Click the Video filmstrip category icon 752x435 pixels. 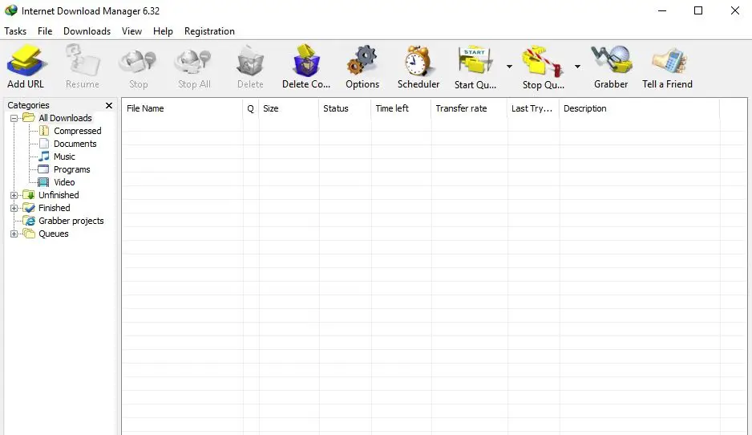(43, 182)
